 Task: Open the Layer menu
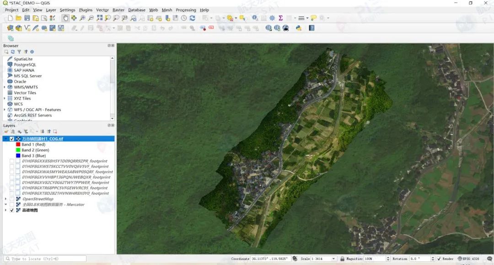point(51,10)
